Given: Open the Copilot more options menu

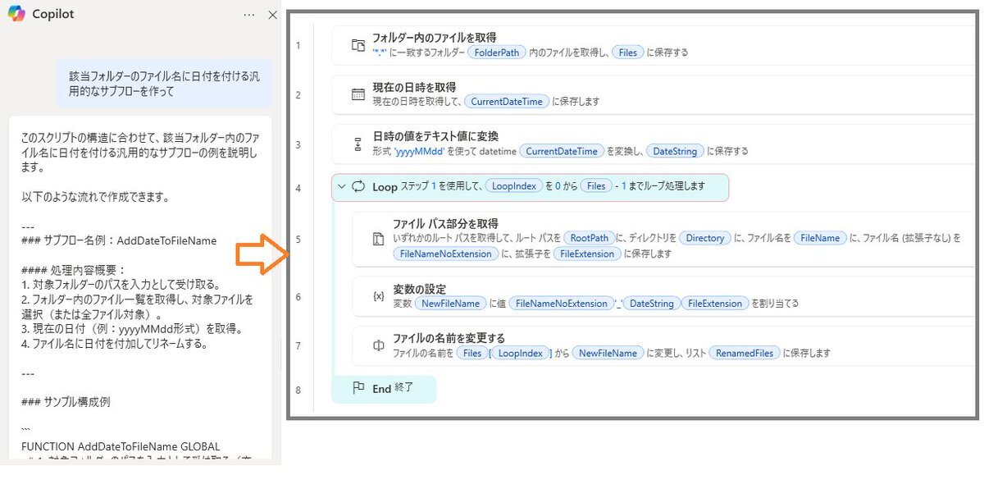Looking at the screenshot, I should [249, 15].
